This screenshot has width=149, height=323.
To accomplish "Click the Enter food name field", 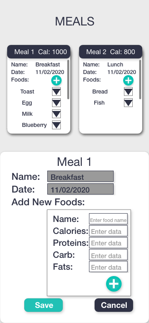I will pos(108,219).
